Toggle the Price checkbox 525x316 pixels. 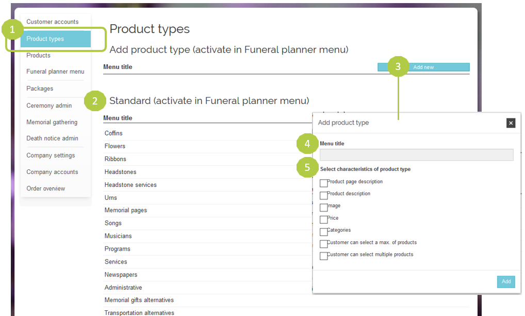pyautogui.click(x=324, y=220)
